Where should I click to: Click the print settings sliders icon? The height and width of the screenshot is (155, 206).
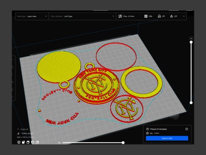click(120, 16)
